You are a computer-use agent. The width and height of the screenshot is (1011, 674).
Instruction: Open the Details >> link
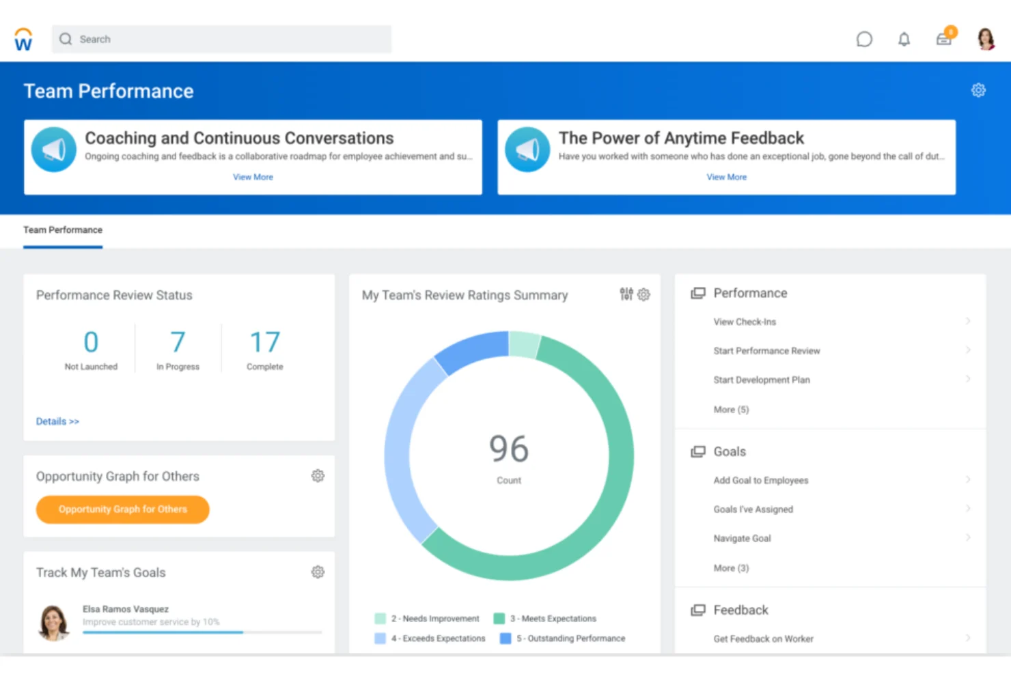(x=57, y=421)
